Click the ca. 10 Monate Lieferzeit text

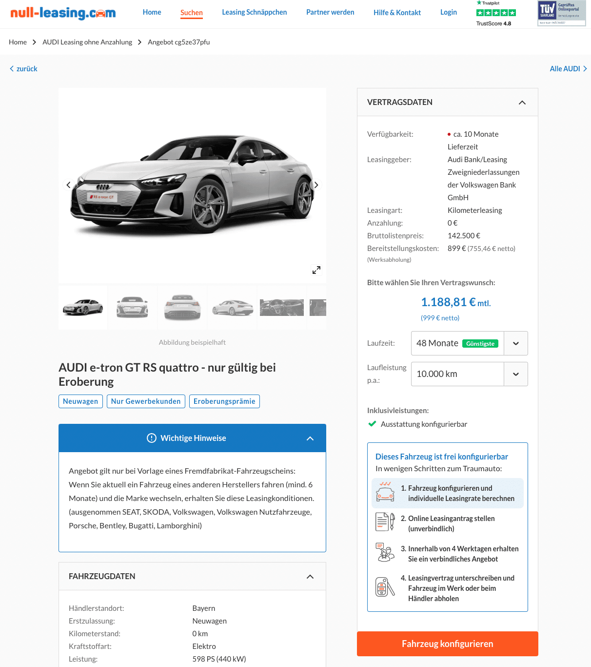click(473, 141)
